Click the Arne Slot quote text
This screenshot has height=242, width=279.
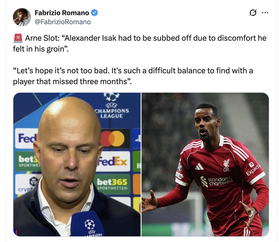click(x=140, y=44)
